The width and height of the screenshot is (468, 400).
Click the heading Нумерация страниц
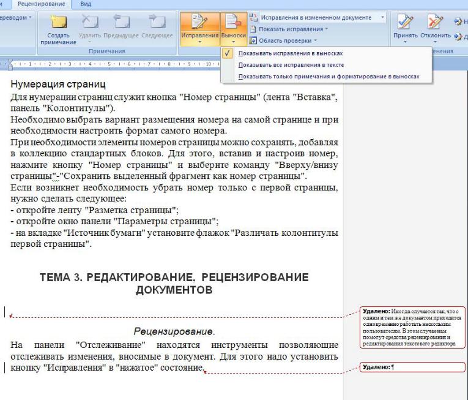click(x=58, y=84)
